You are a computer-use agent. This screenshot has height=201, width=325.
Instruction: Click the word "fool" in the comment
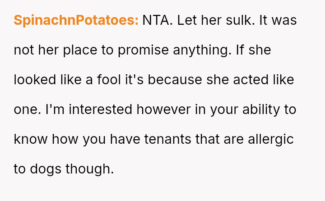(x=105, y=80)
